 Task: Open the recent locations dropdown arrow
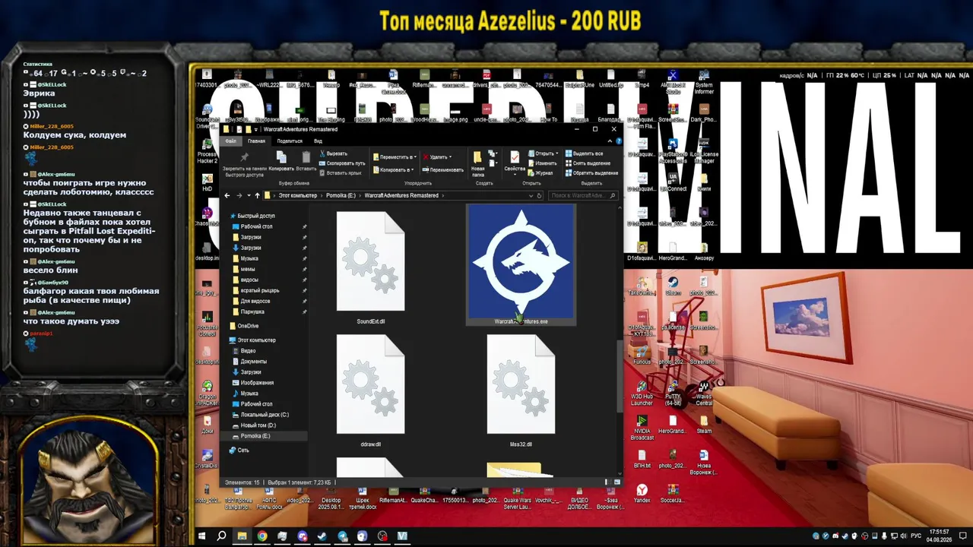tap(248, 195)
